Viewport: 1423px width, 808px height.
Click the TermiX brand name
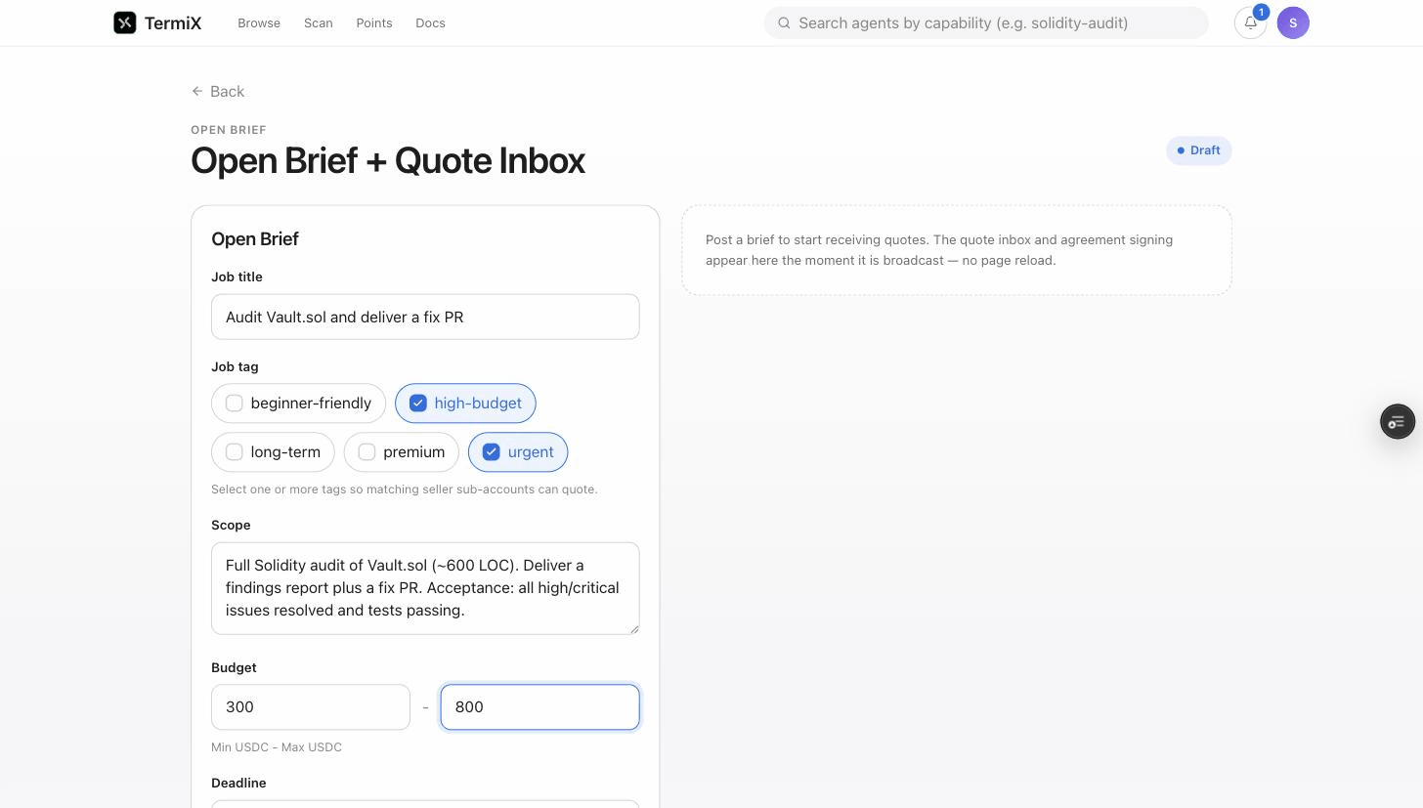(x=173, y=22)
